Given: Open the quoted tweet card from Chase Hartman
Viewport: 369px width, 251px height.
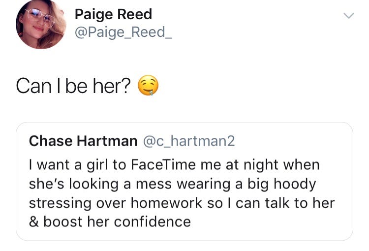Looking at the screenshot, I should click(184, 181).
